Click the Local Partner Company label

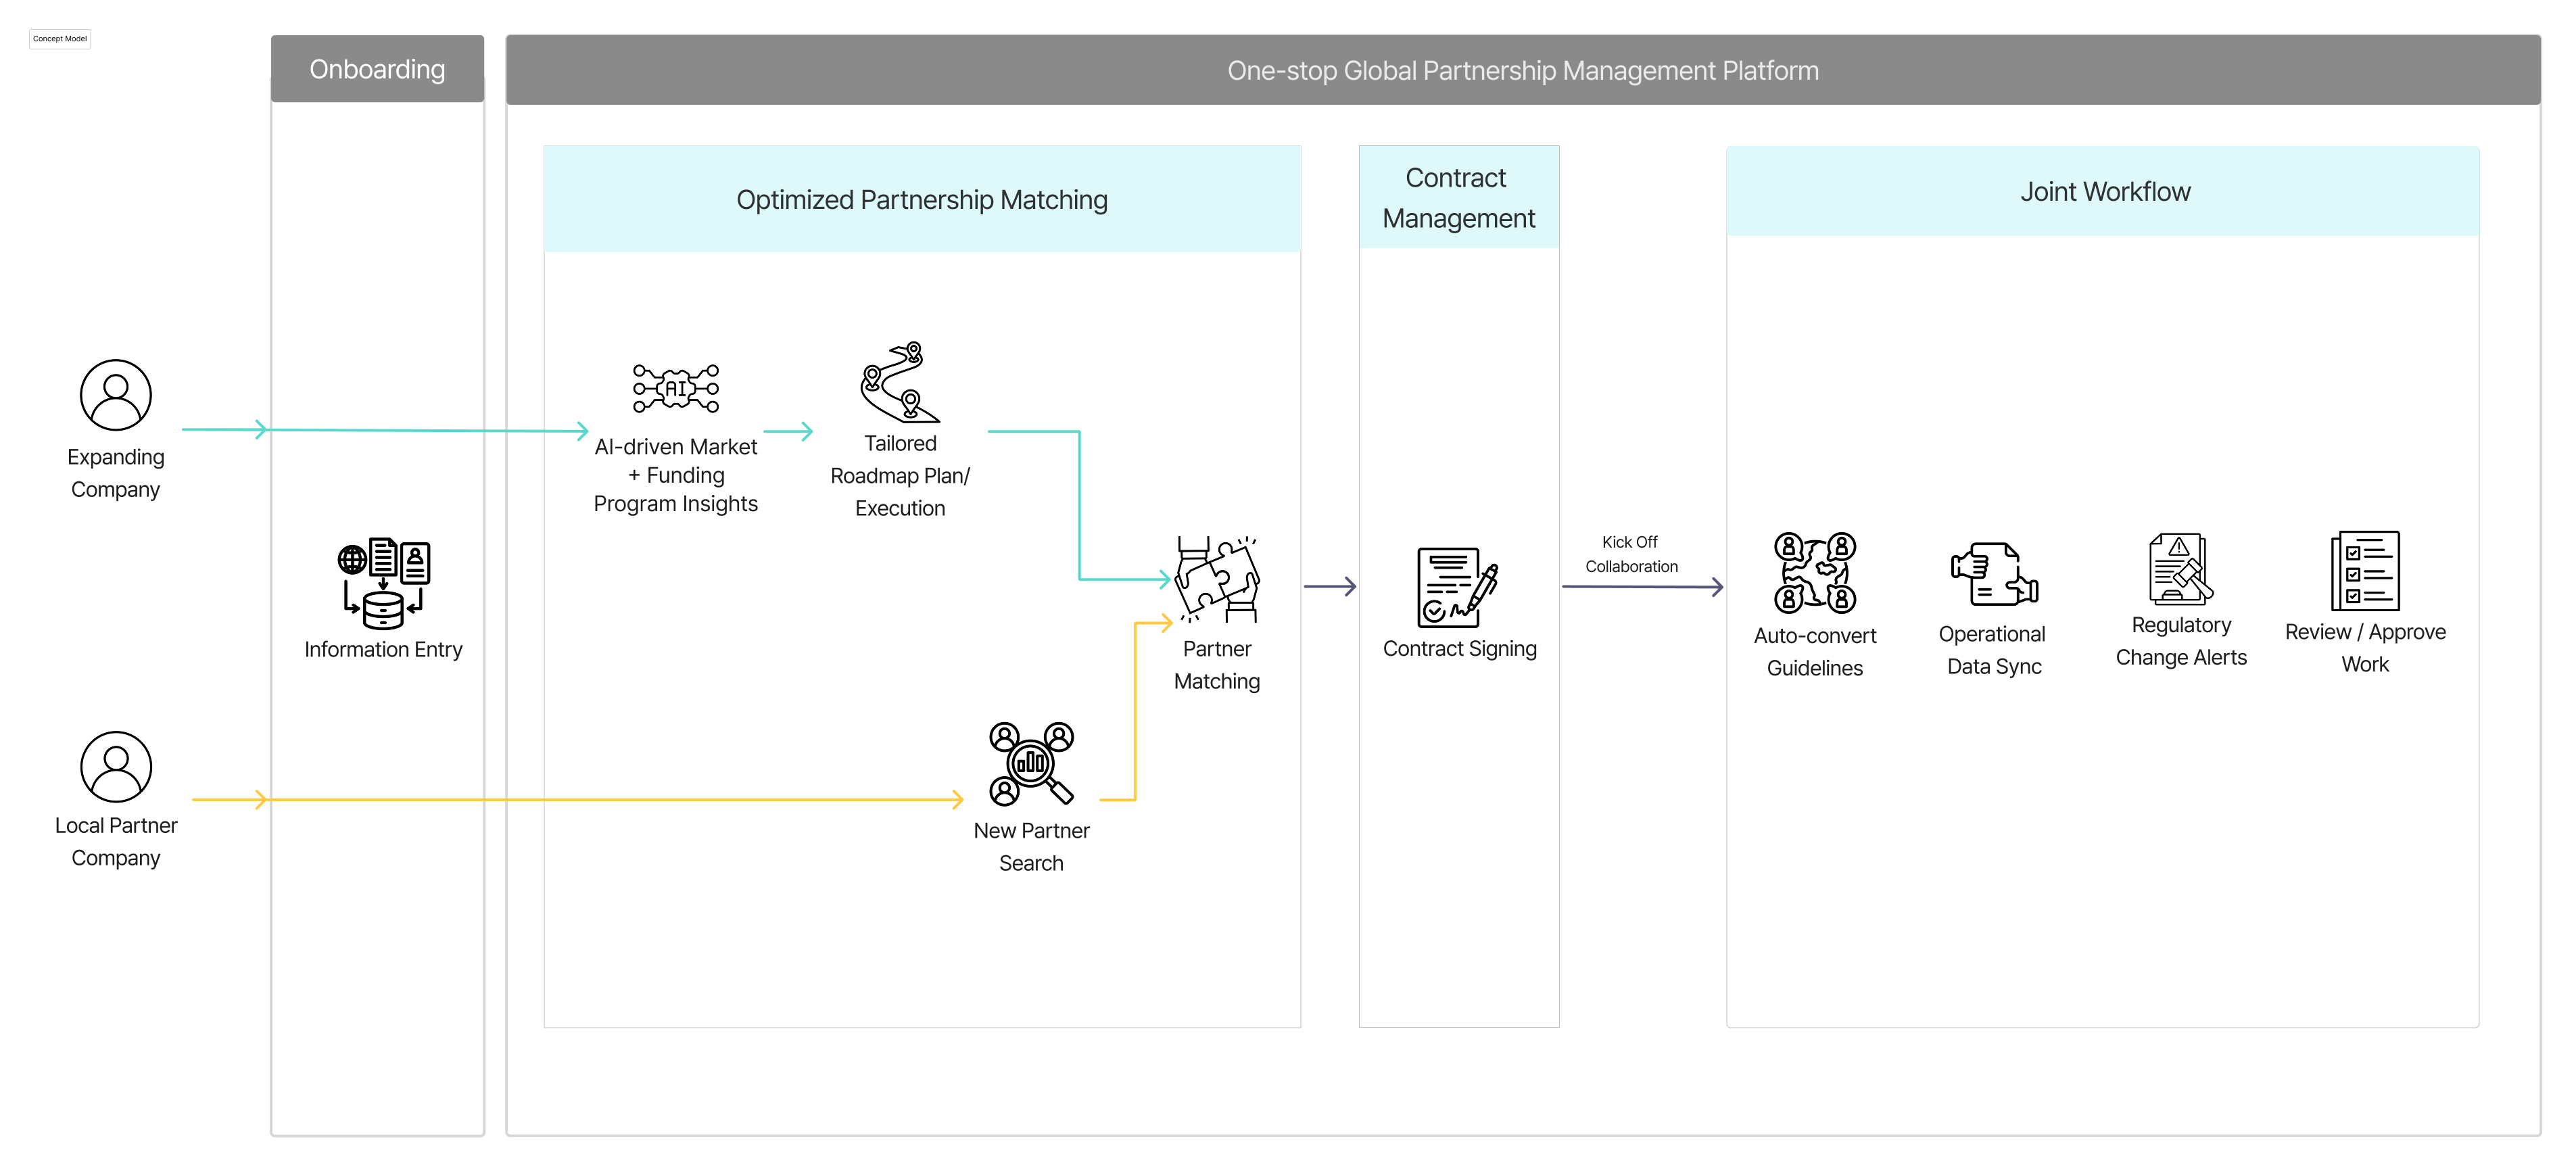tap(115, 841)
